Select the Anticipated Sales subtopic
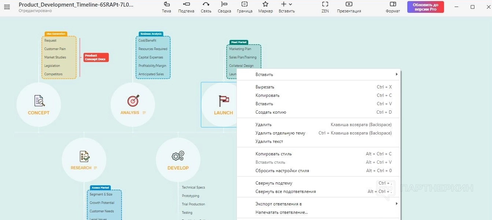Image resolution: width=492 pixels, height=220 pixels. click(x=151, y=74)
